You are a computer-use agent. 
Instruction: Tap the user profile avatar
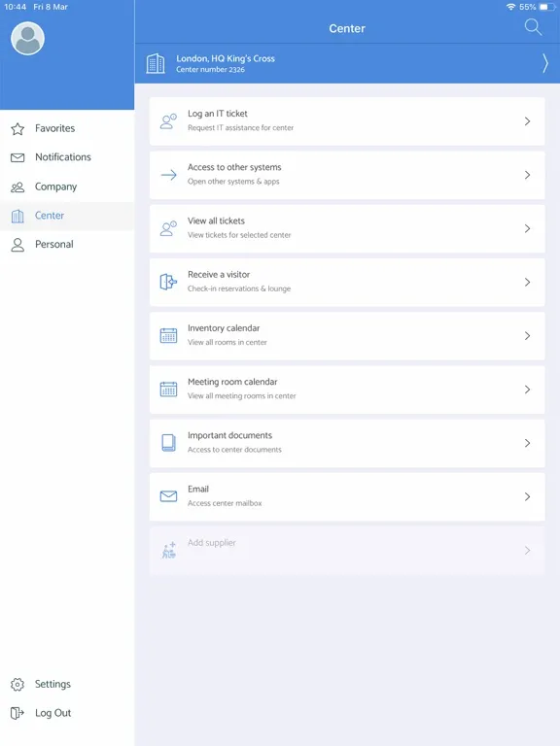27,38
